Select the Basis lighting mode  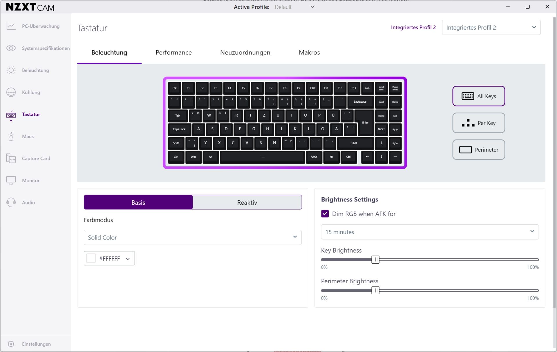[138, 202]
